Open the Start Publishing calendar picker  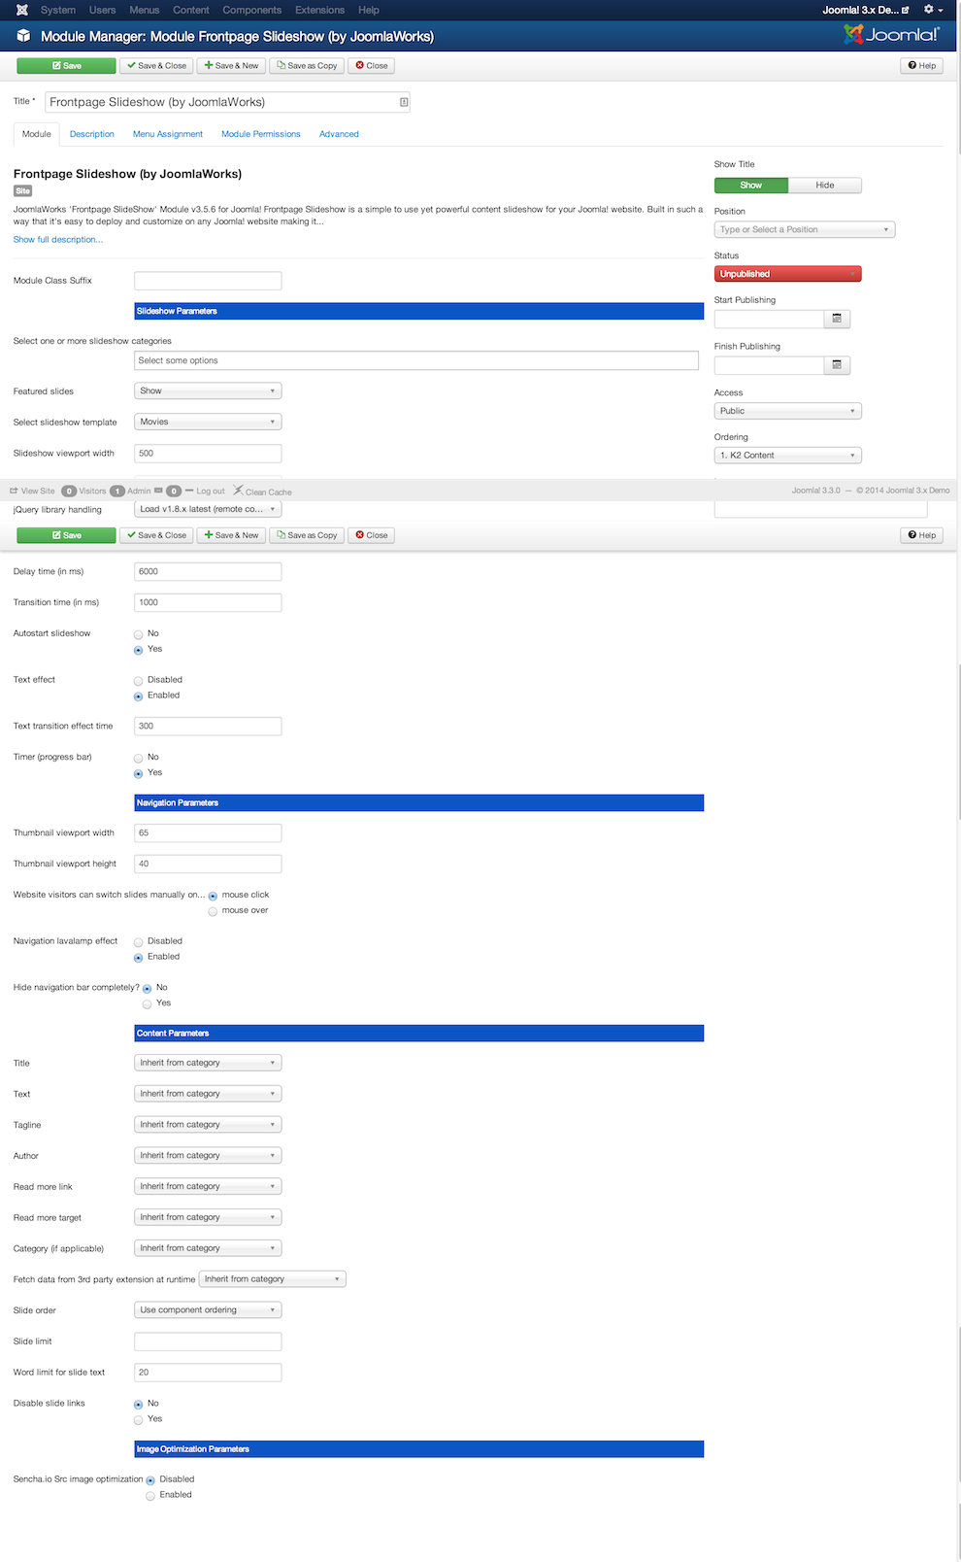tap(837, 319)
